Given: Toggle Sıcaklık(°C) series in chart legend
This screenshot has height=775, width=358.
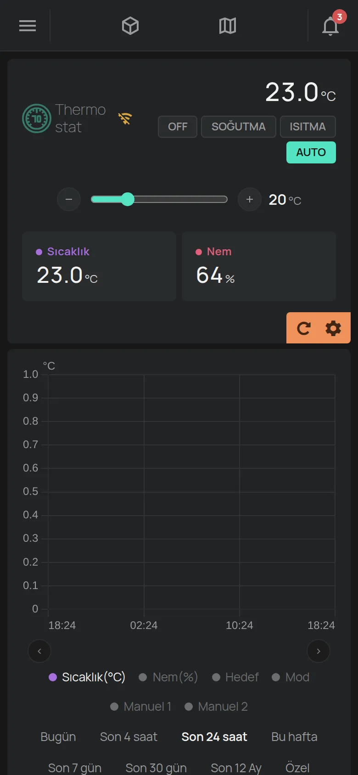Looking at the screenshot, I should (87, 677).
